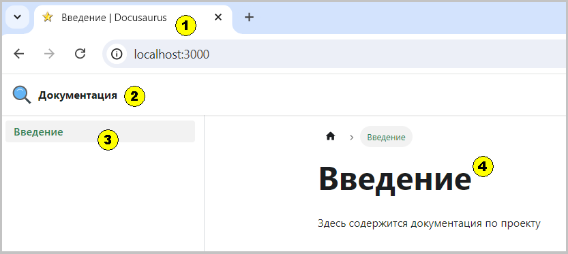Image resolution: width=568 pixels, height=254 pixels.
Task: Click the localhost:3000 address field
Action: tap(335, 54)
